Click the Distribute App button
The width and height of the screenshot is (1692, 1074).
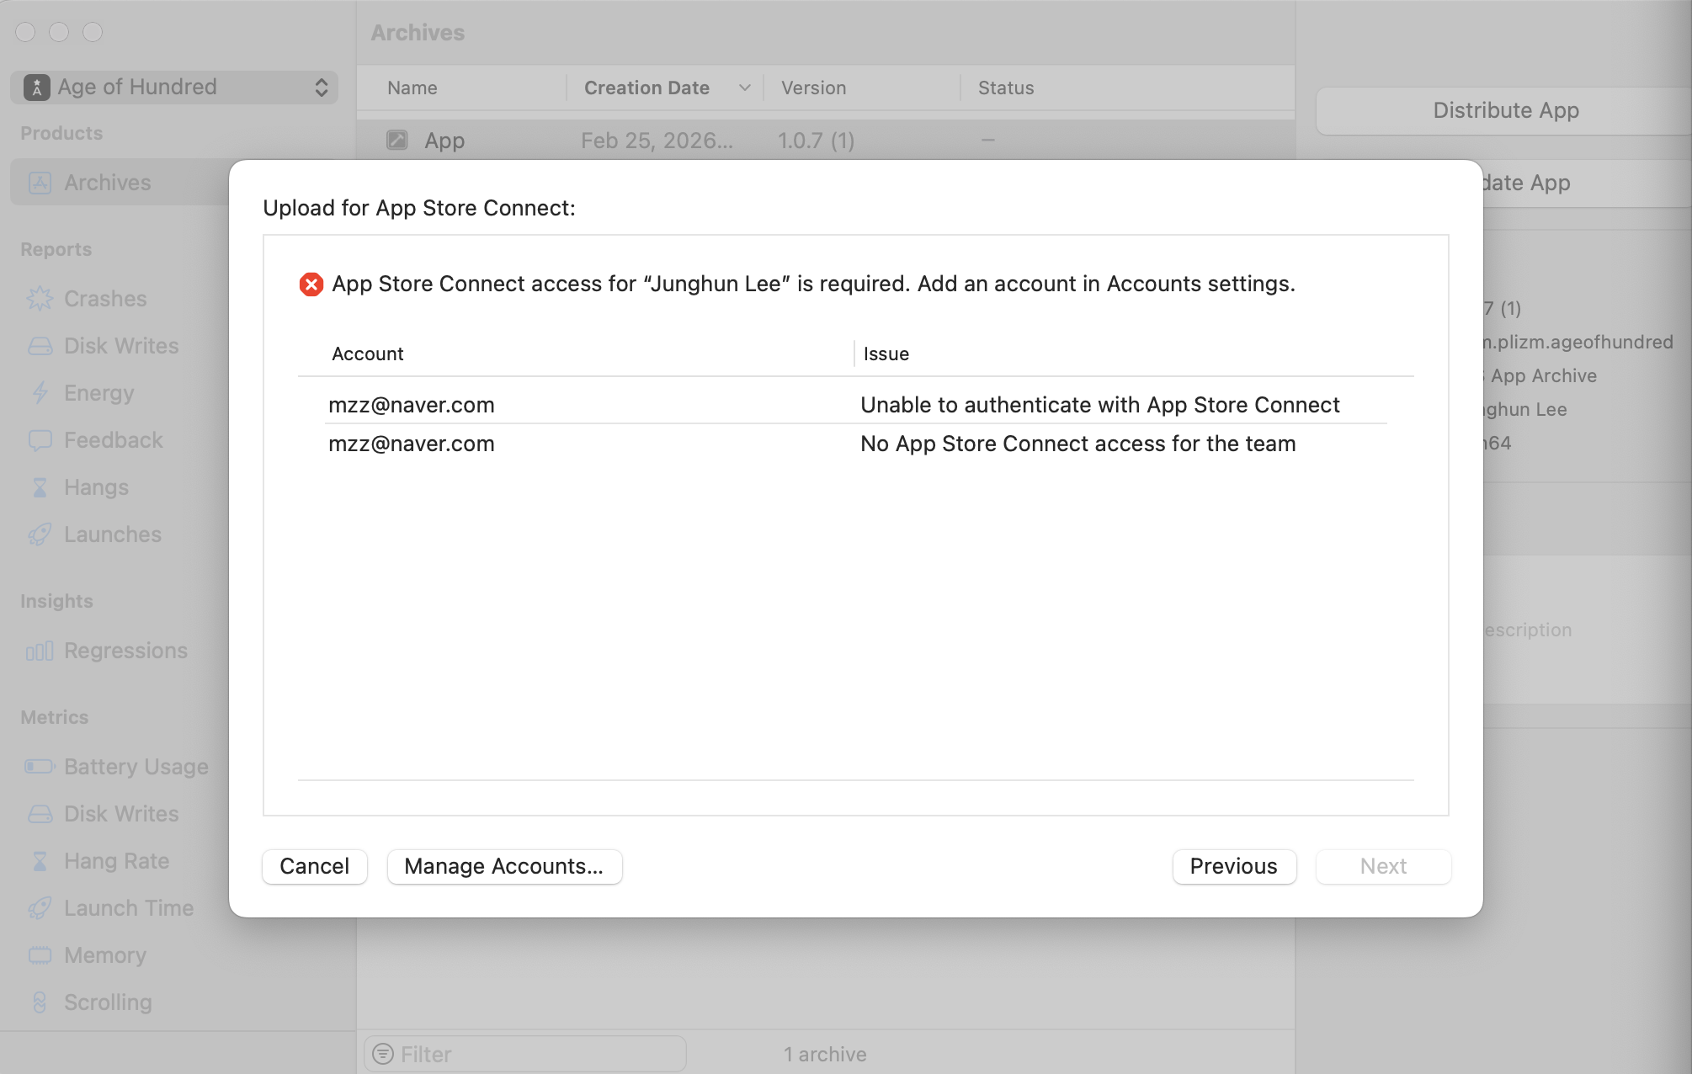click(x=1505, y=110)
